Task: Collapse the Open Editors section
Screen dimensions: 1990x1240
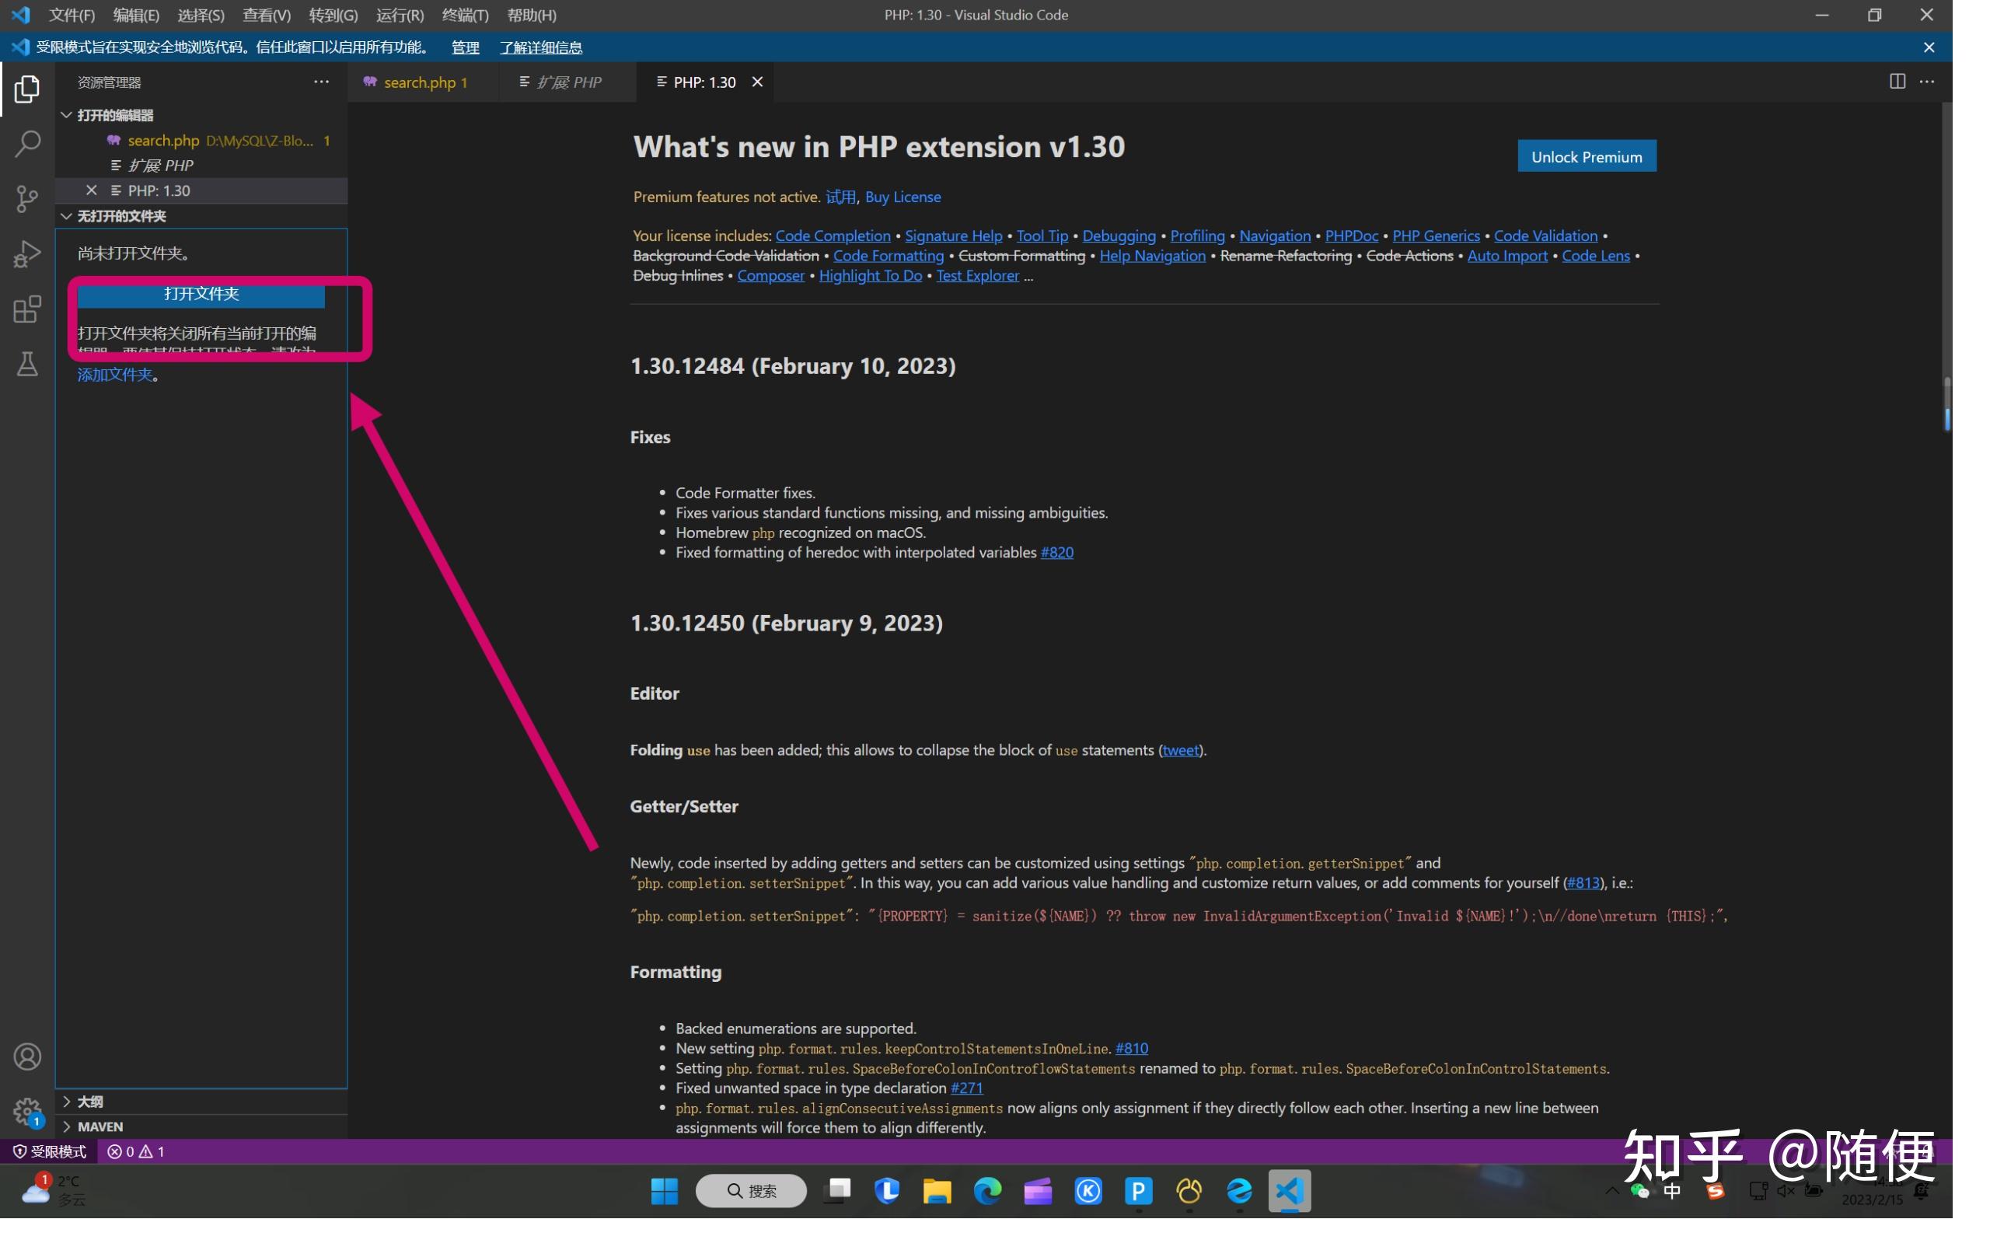Action: click(67, 116)
